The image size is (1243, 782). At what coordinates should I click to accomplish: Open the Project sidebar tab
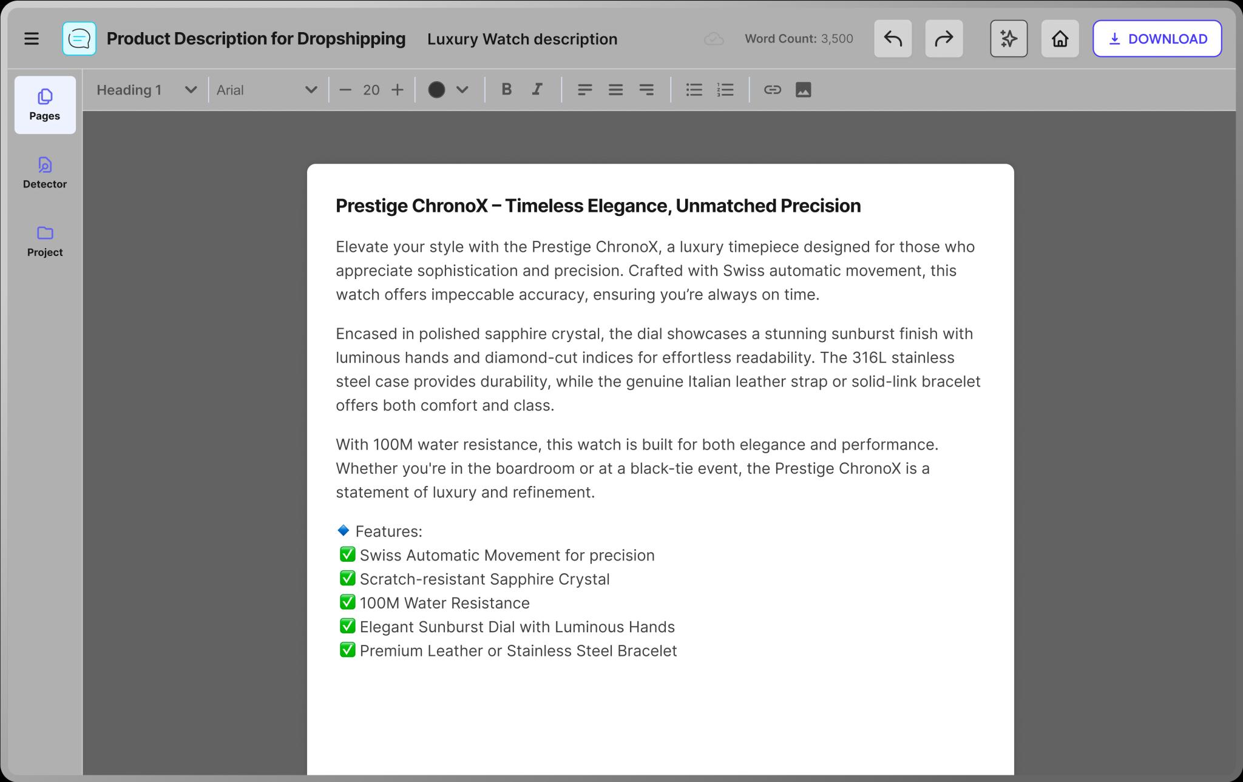[45, 241]
